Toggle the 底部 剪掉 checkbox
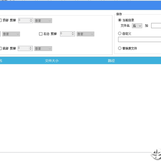The height and width of the screenshot is (161, 161). [x=0, y=48]
